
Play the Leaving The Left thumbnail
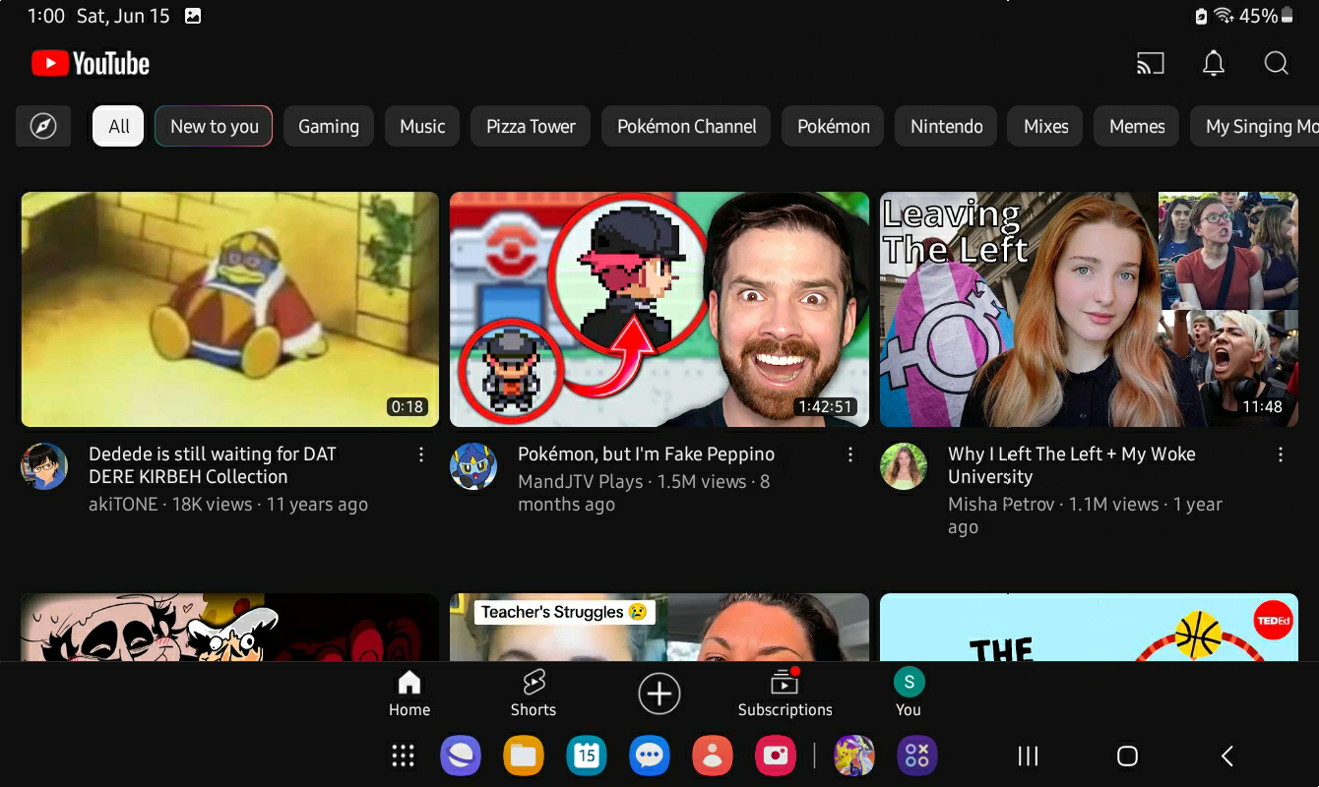click(1089, 309)
